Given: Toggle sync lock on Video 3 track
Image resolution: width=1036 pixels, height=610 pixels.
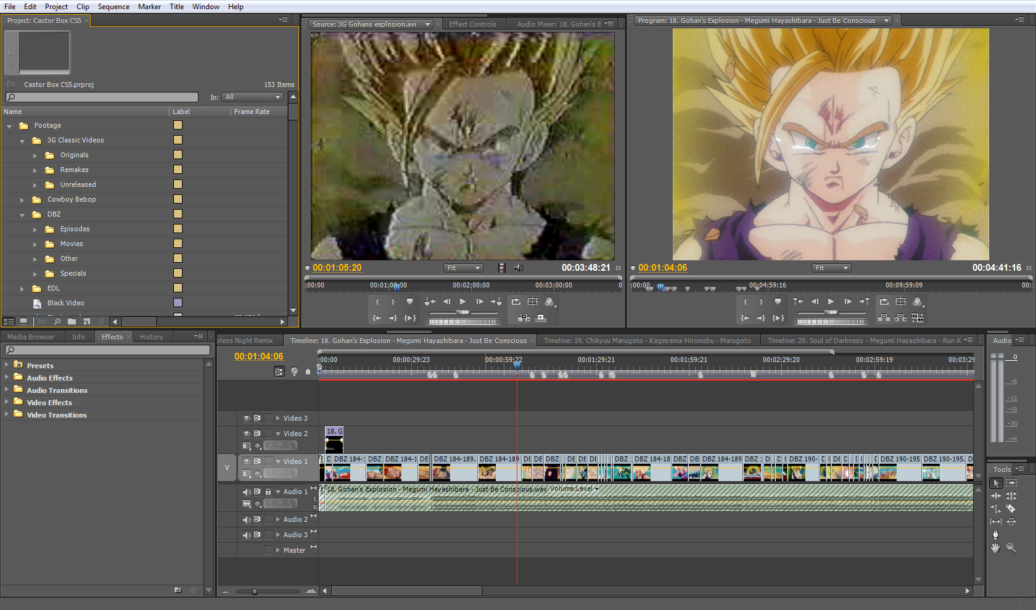Looking at the screenshot, I should (x=257, y=418).
